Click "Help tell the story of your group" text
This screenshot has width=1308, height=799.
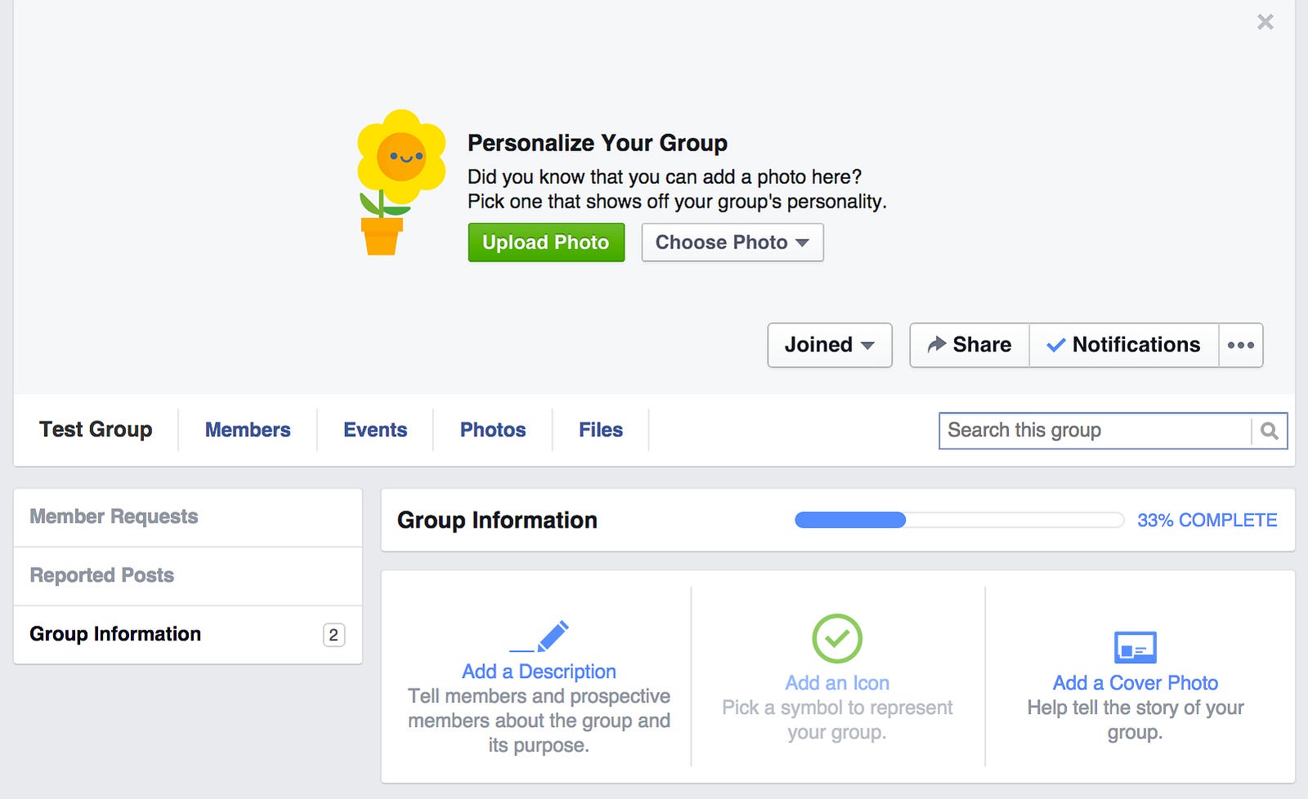[x=1136, y=720]
